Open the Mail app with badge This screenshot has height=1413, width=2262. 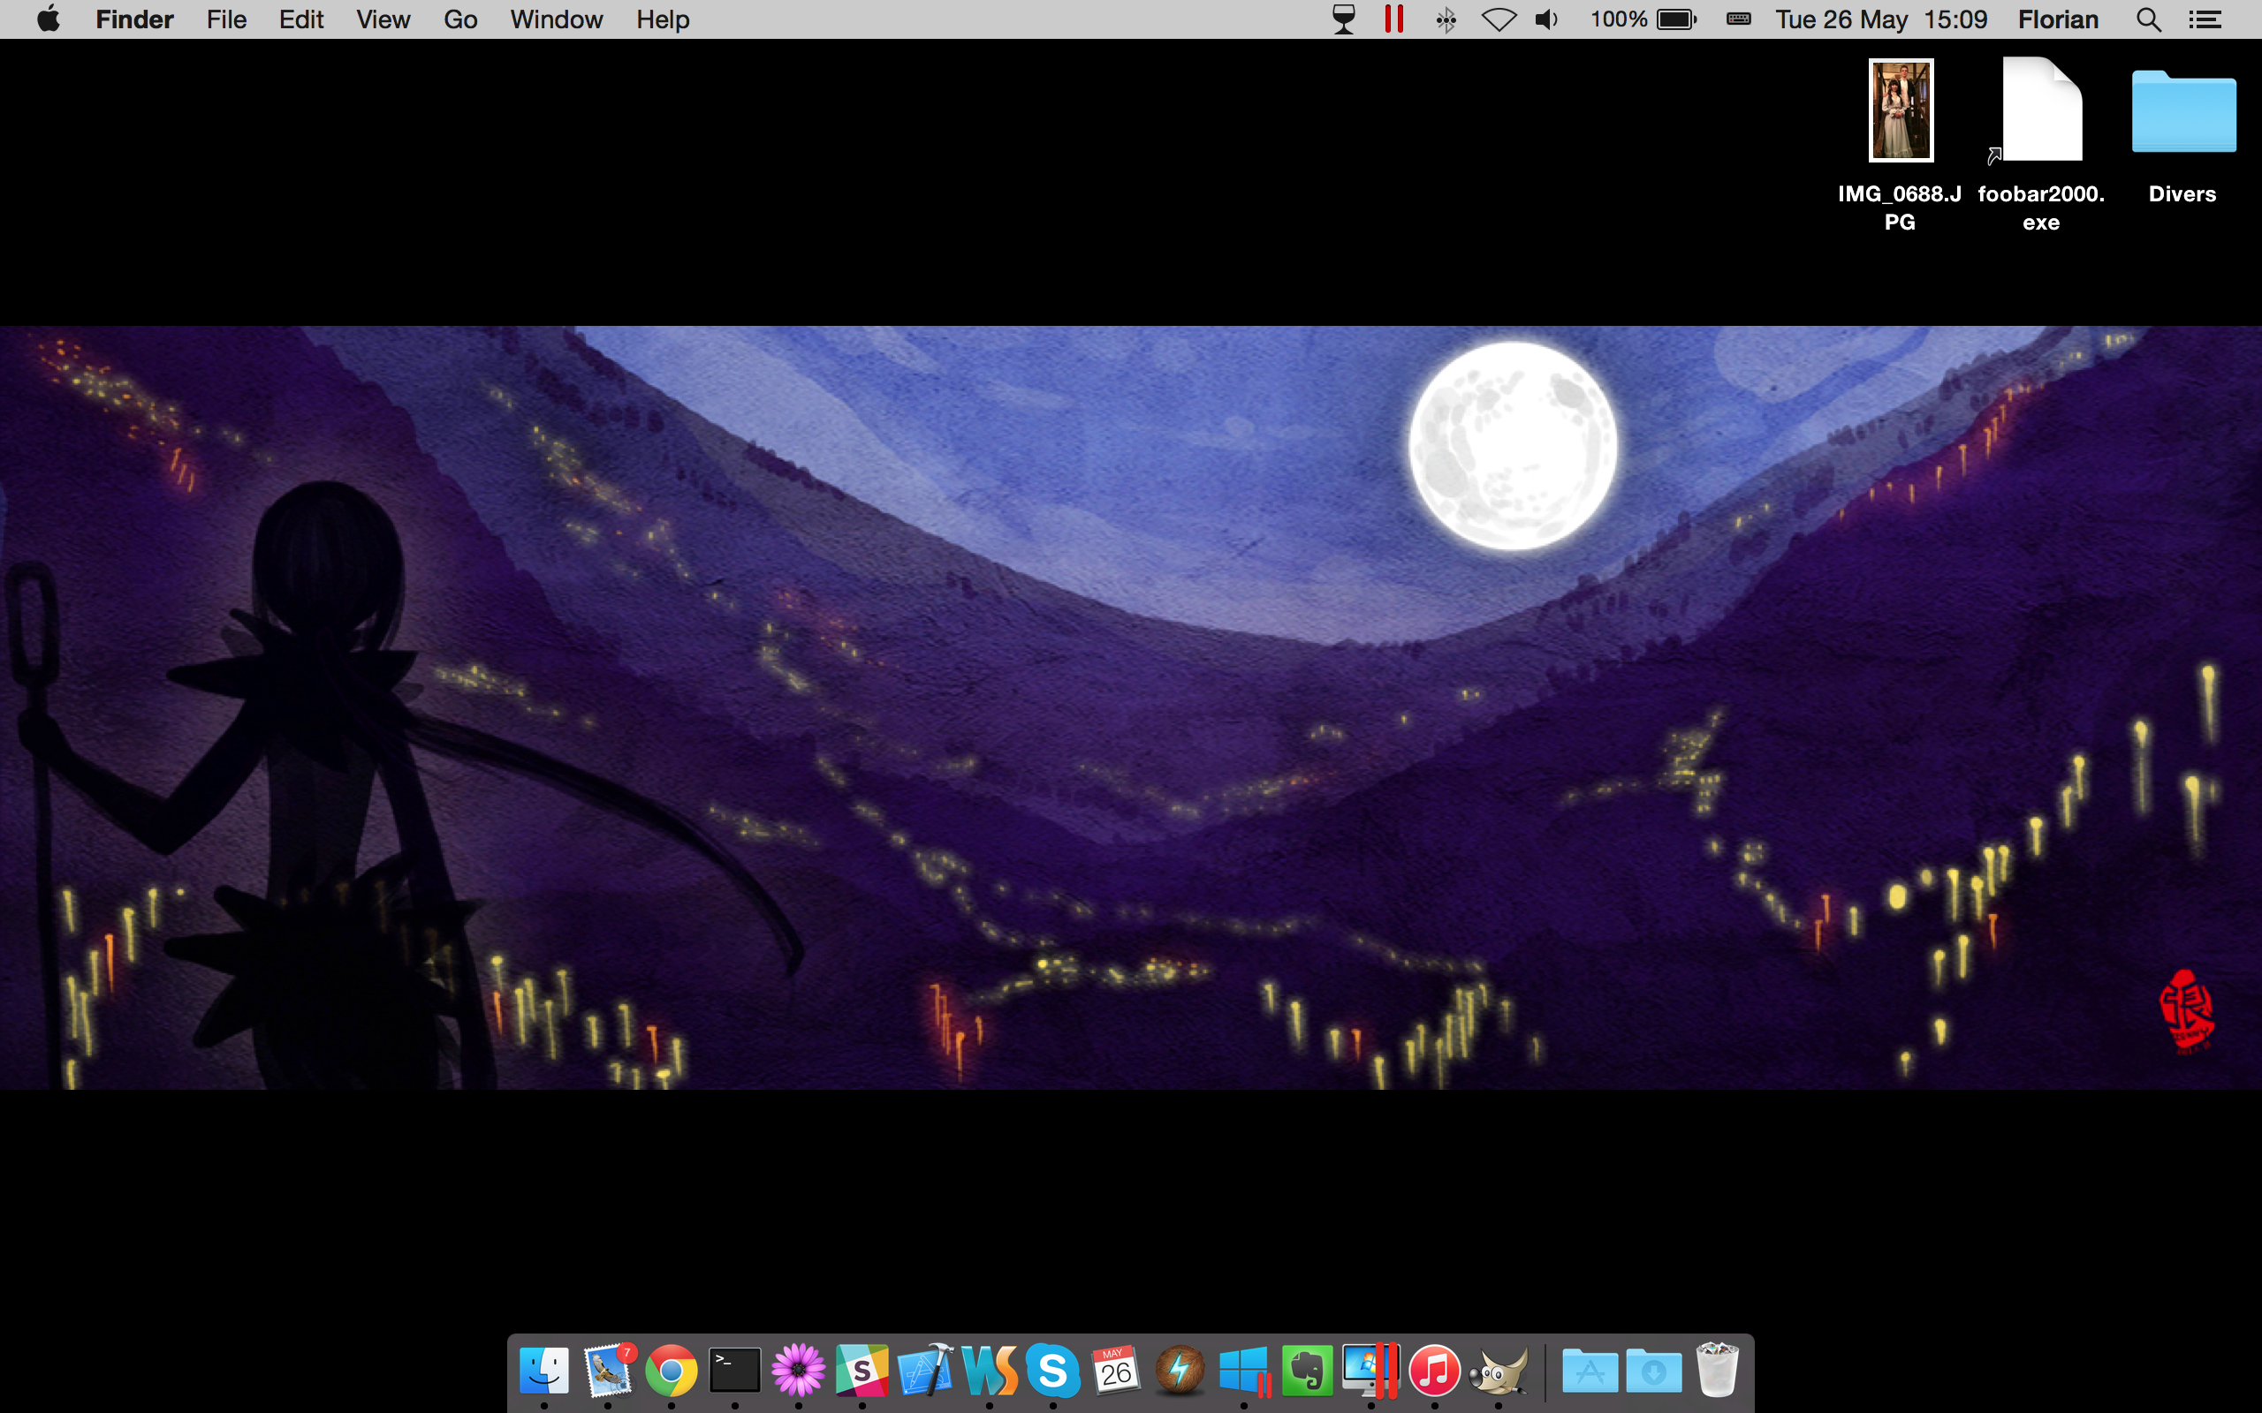(x=609, y=1371)
